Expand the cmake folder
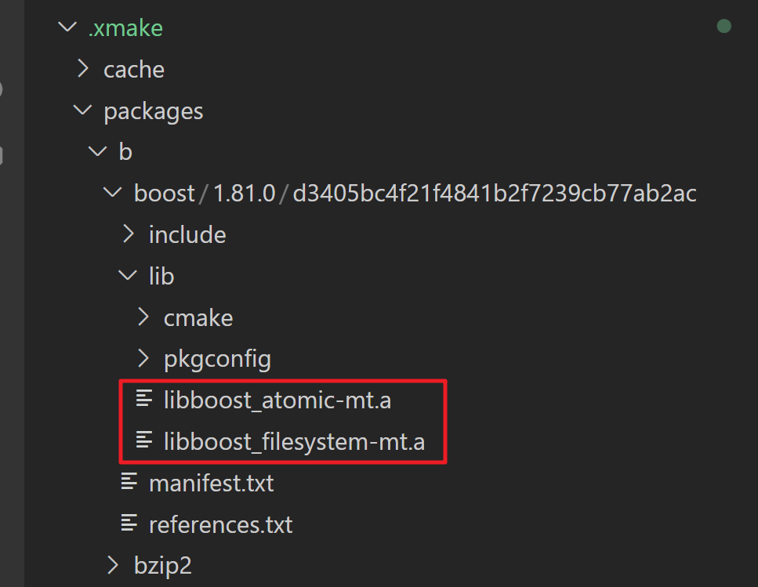758x587 pixels. 143,317
